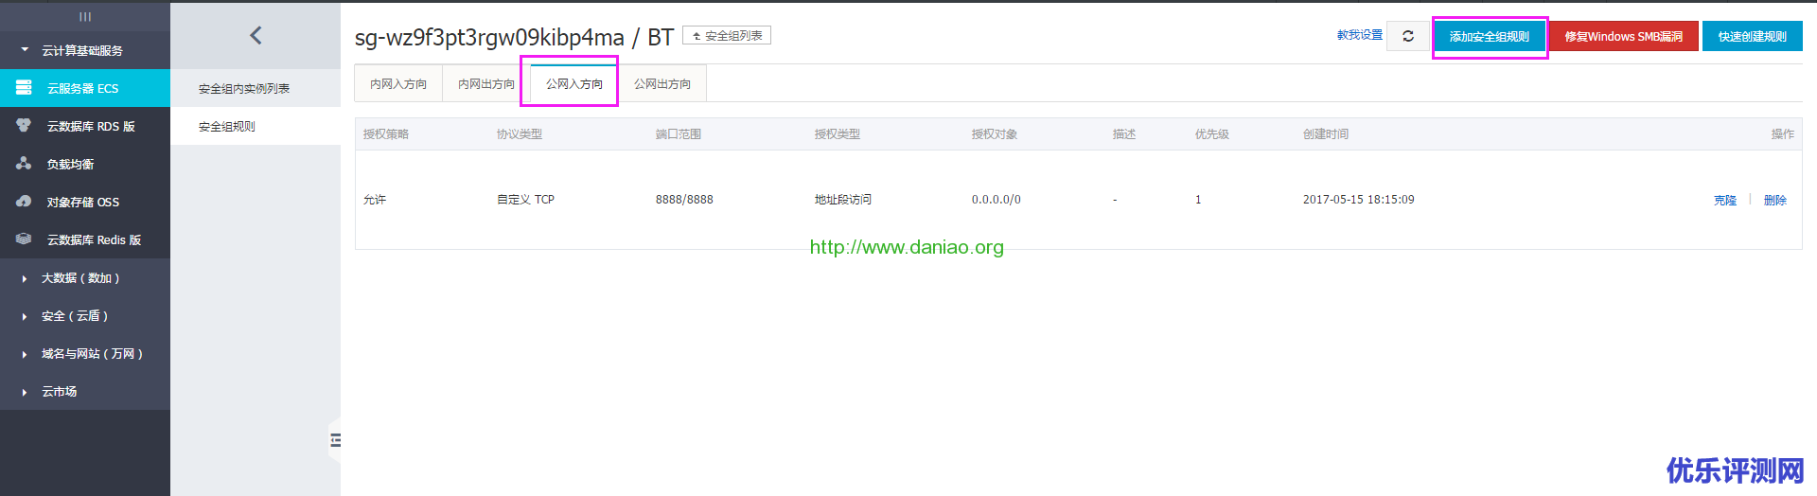Click 添加安全组规则 button
Image resolution: width=1817 pixels, height=496 pixels.
(x=1490, y=36)
